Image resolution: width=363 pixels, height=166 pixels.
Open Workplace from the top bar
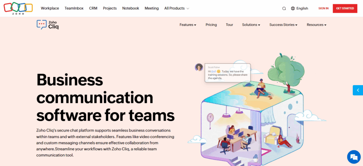point(50,8)
